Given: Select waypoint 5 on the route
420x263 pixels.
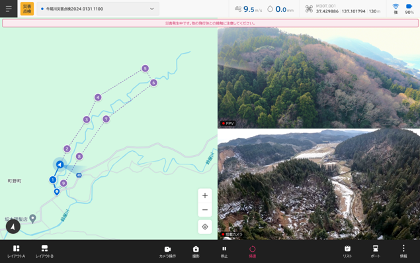Looking at the screenshot, I should pyautogui.click(x=145, y=68).
